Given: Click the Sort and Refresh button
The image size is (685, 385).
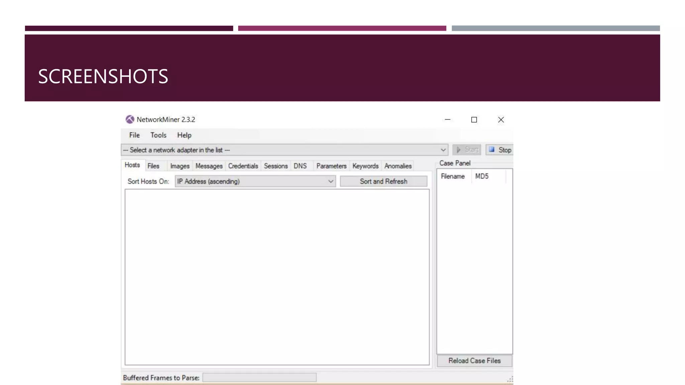Looking at the screenshot, I should [x=384, y=181].
